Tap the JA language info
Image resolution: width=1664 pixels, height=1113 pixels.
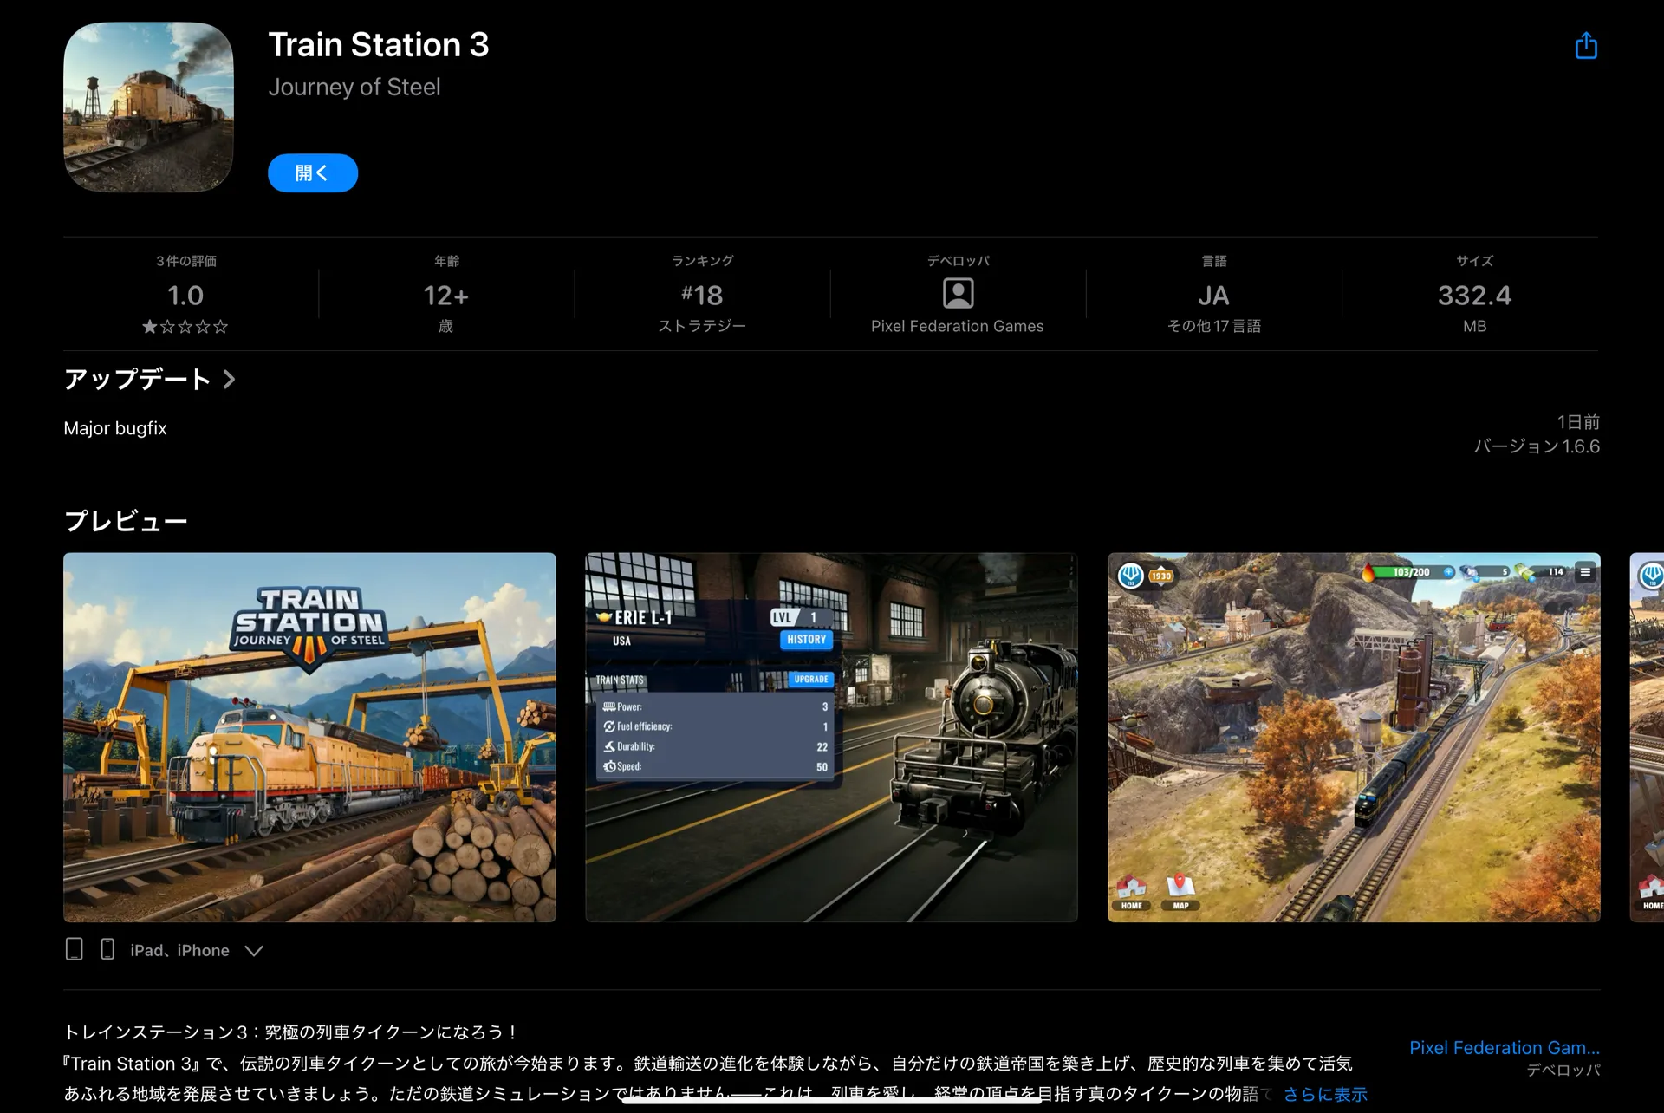point(1213,296)
